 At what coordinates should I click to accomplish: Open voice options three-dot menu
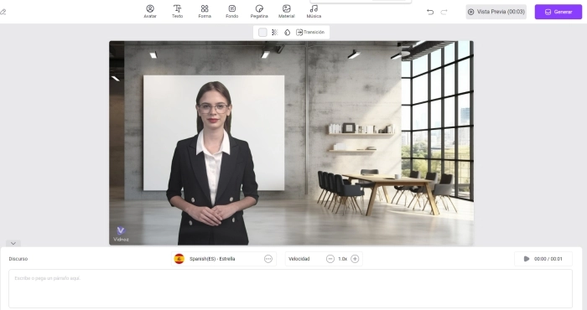[268, 259]
